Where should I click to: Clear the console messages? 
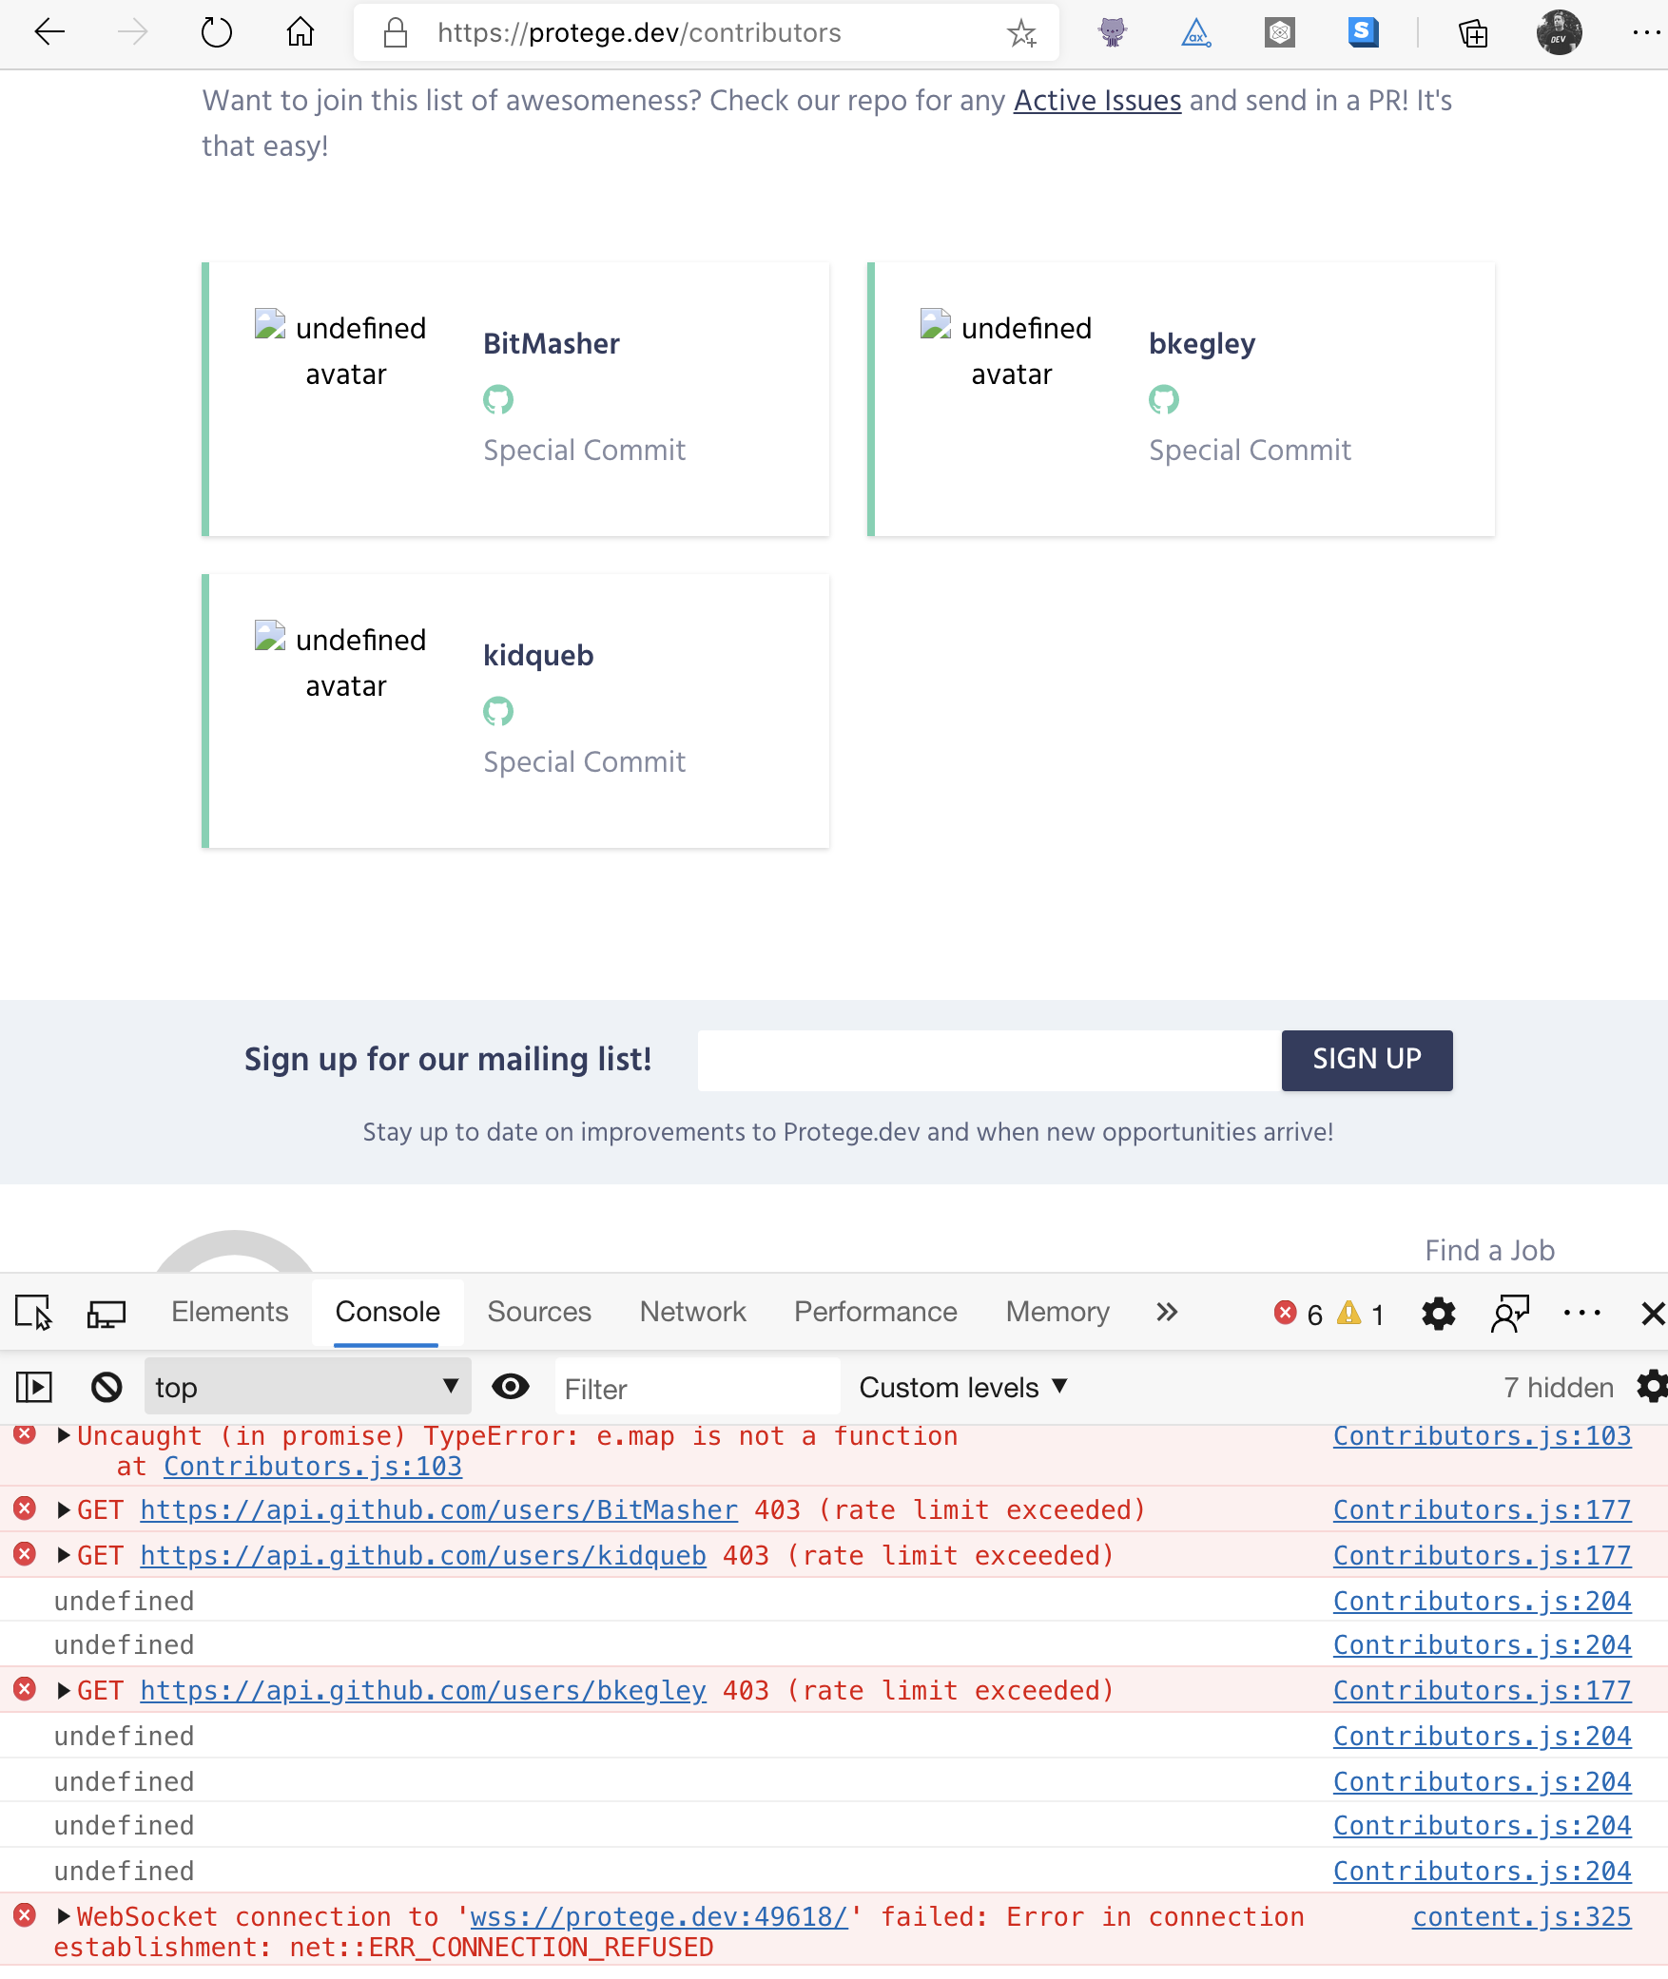(107, 1387)
